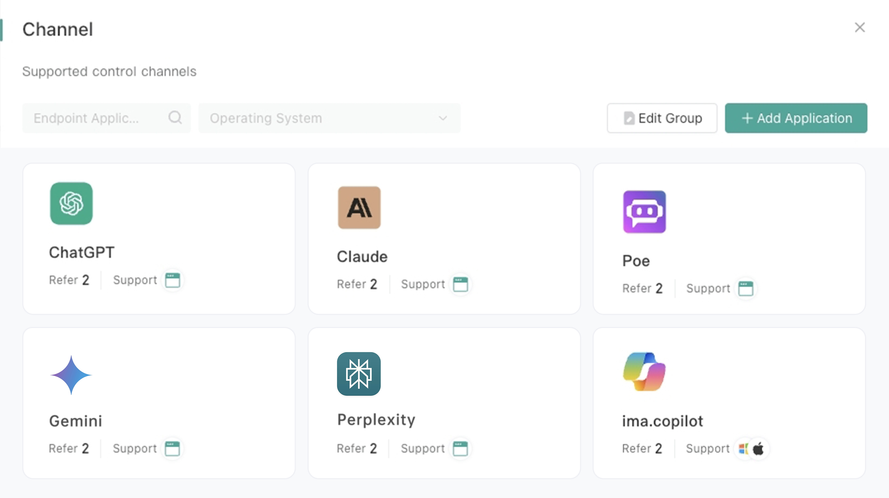Click Refer 2 on the ima.copilot card

(x=642, y=448)
